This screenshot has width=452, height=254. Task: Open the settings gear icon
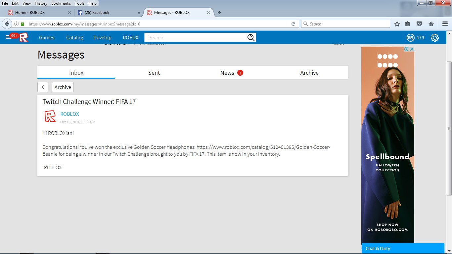tap(435, 38)
